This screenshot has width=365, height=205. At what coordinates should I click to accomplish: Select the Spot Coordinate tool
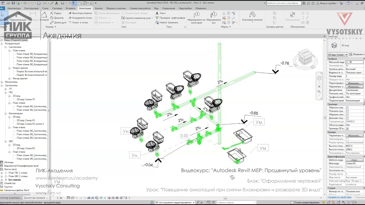coord(80,18)
